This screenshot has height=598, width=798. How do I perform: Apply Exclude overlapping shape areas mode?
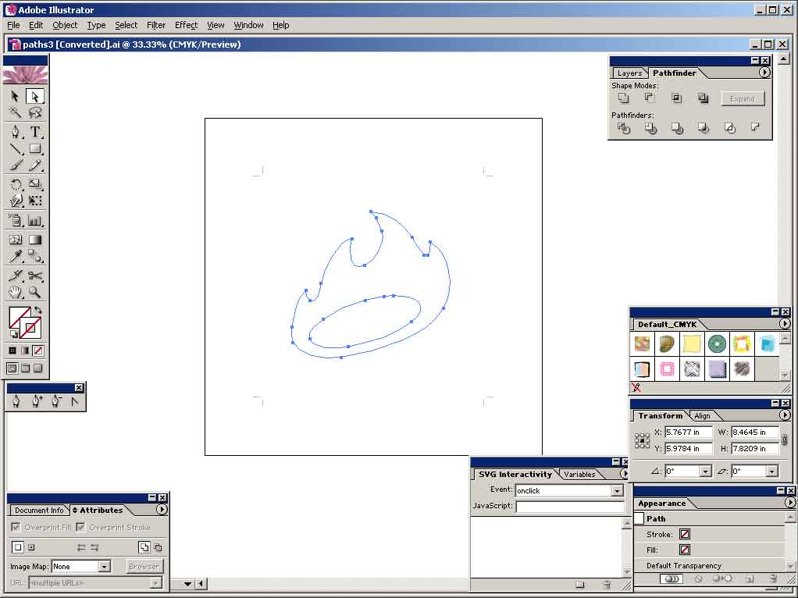[x=703, y=98]
